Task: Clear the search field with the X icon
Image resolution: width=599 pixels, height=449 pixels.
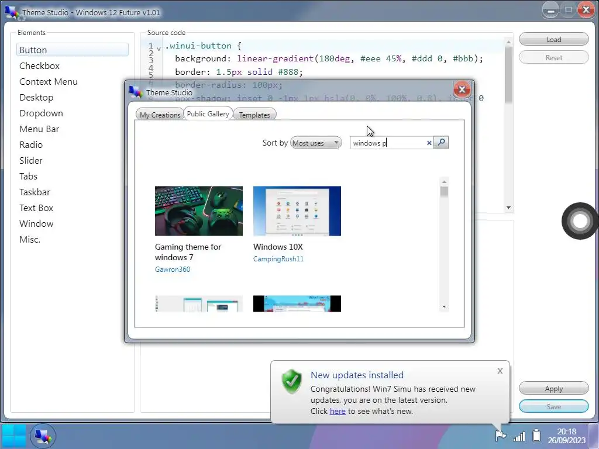Action: point(429,143)
